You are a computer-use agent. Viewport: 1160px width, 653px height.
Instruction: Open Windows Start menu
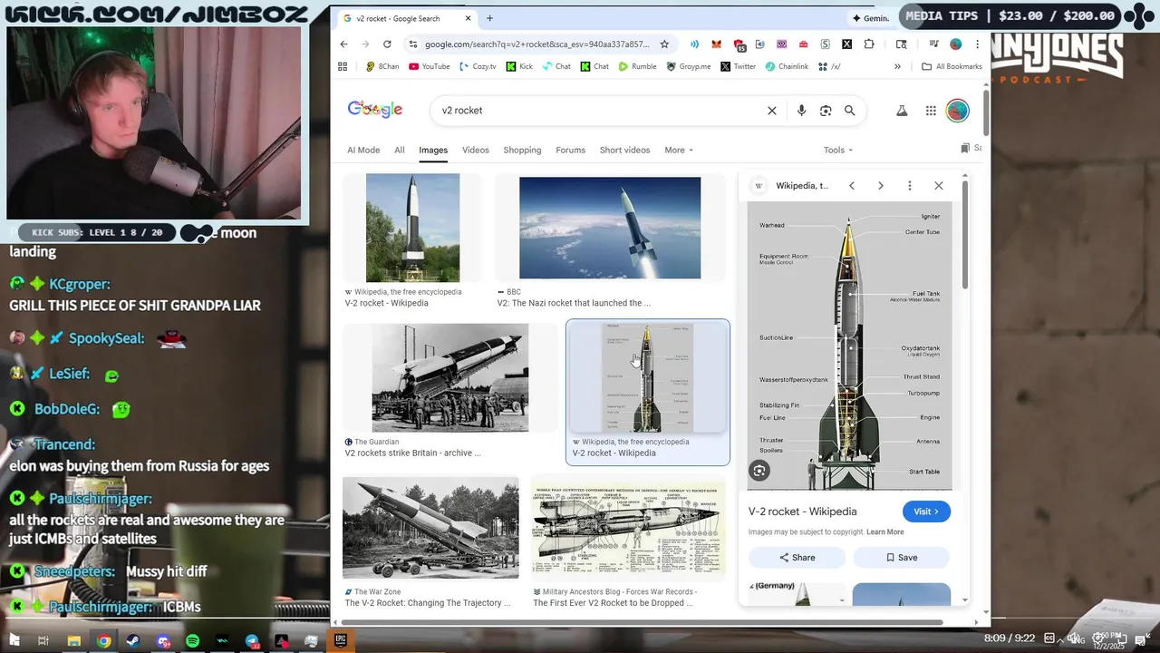(14, 640)
